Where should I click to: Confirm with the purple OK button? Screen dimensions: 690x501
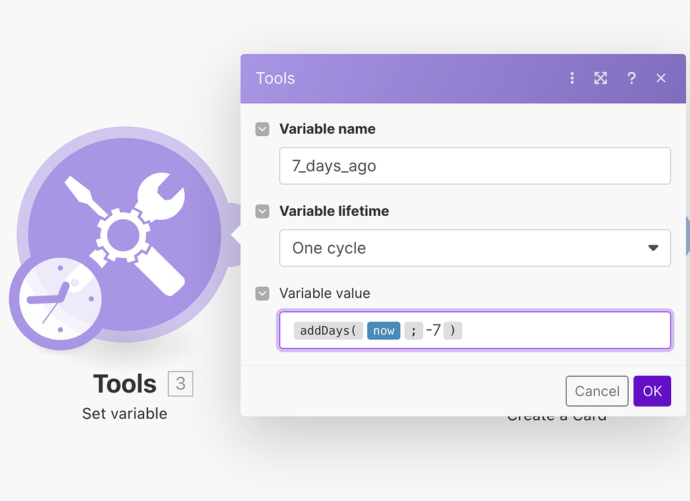652,391
